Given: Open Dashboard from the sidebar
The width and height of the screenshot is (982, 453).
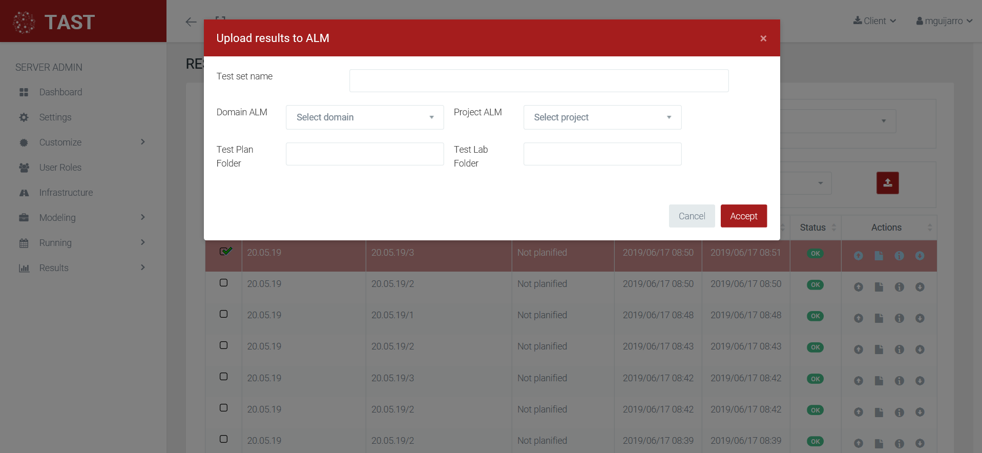Looking at the screenshot, I should point(60,92).
